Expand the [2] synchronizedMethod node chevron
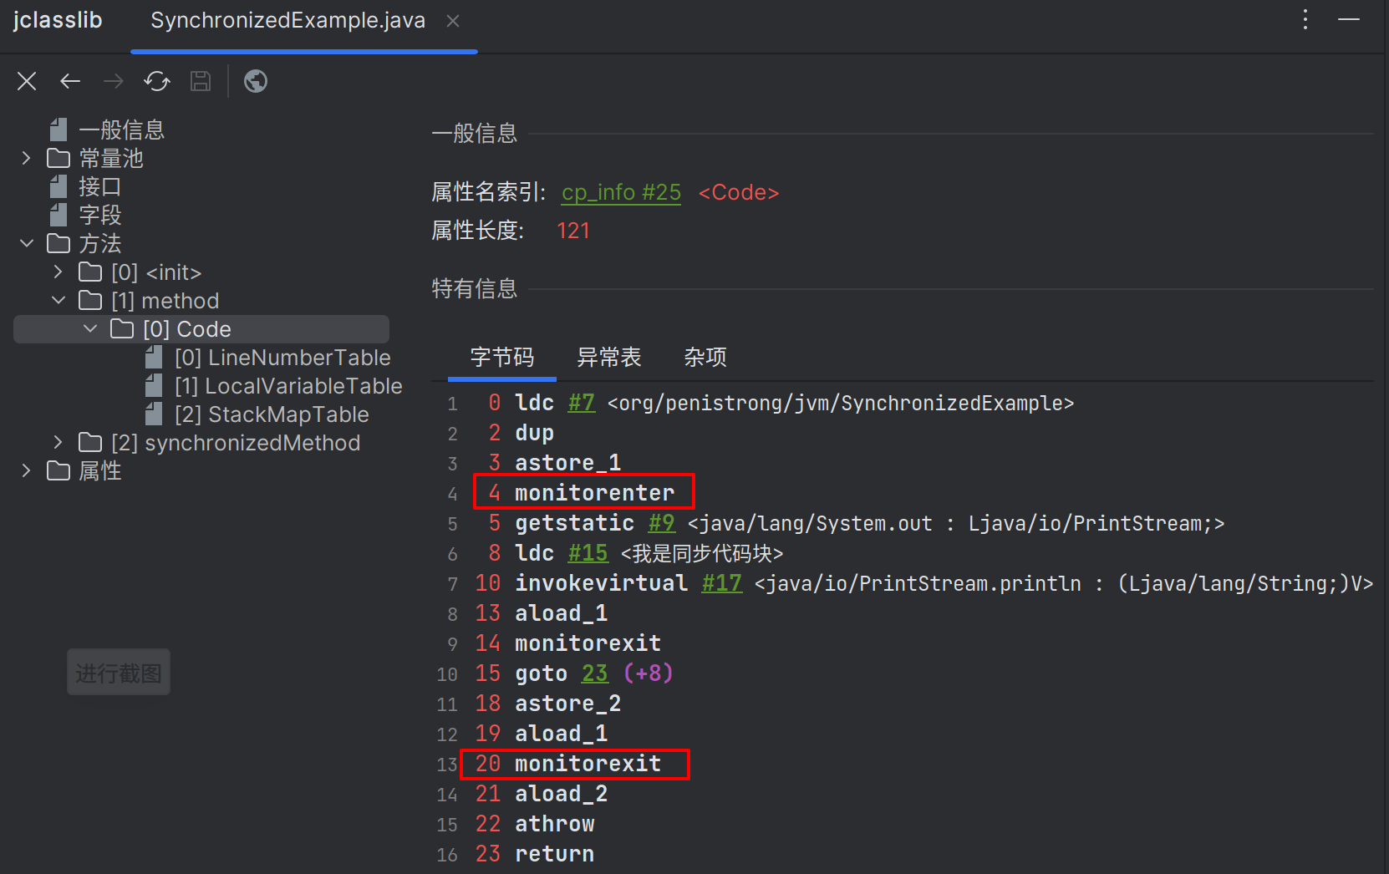 pos(58,442)
